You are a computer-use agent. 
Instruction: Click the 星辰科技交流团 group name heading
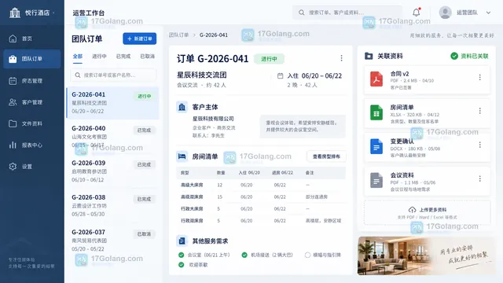coord(202,75)
